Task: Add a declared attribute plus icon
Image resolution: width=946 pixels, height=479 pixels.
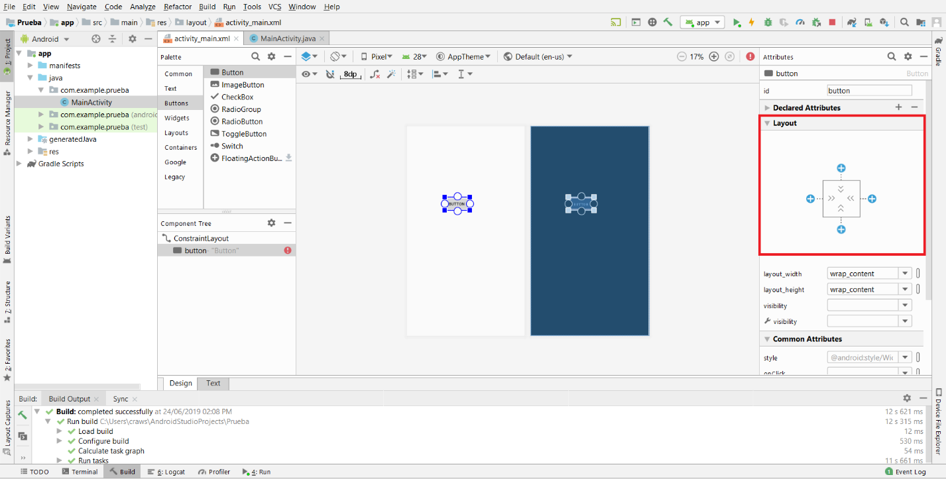Action: click(898, 107)
